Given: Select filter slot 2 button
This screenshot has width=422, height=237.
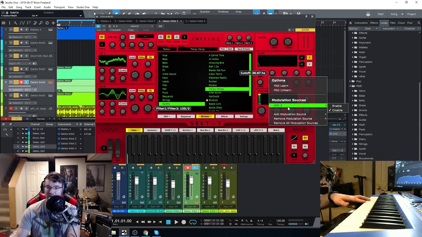Looking at the screenshot, I should tap(309, 64).
